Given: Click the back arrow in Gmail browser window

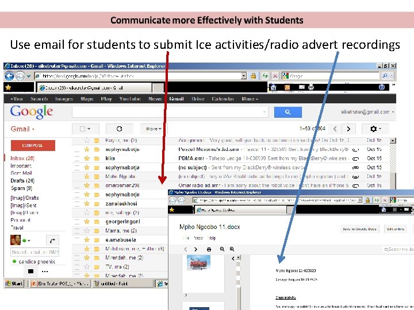Looking at the screenshot, I should [x=10, y=76].
